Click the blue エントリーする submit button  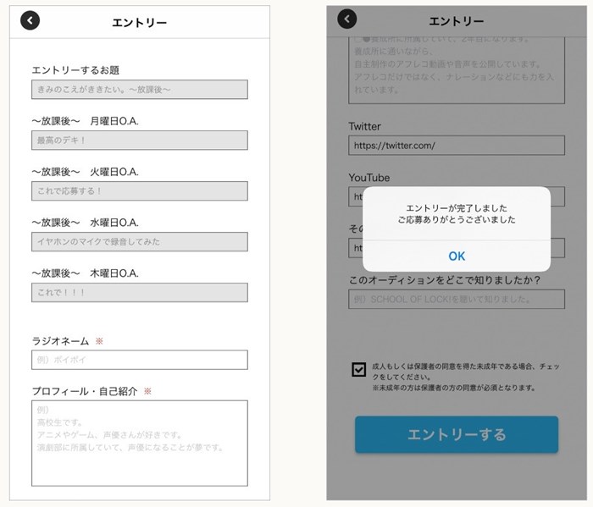click(457, 434)
